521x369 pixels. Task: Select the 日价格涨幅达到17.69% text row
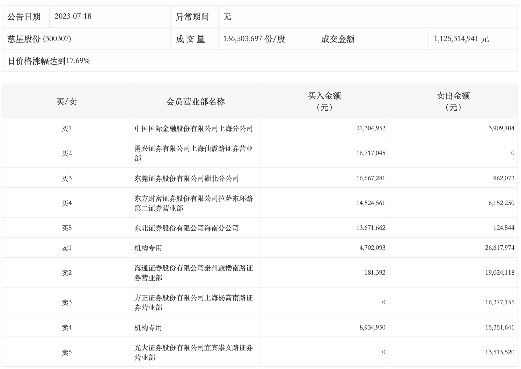pos(49,61)
